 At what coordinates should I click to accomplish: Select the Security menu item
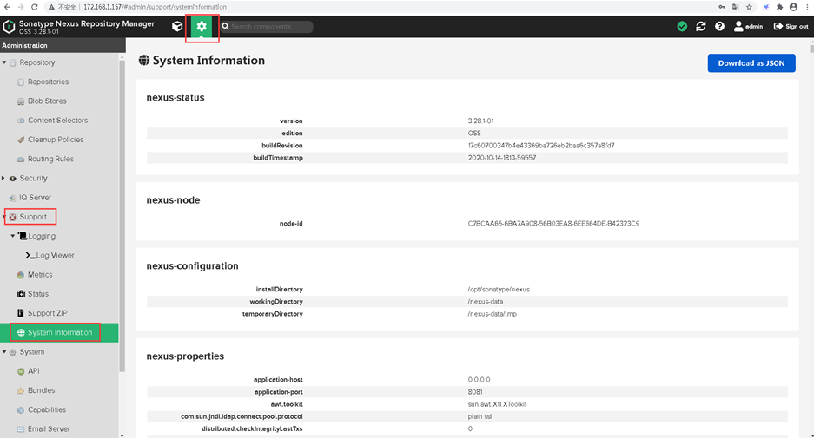coord(33,179)
